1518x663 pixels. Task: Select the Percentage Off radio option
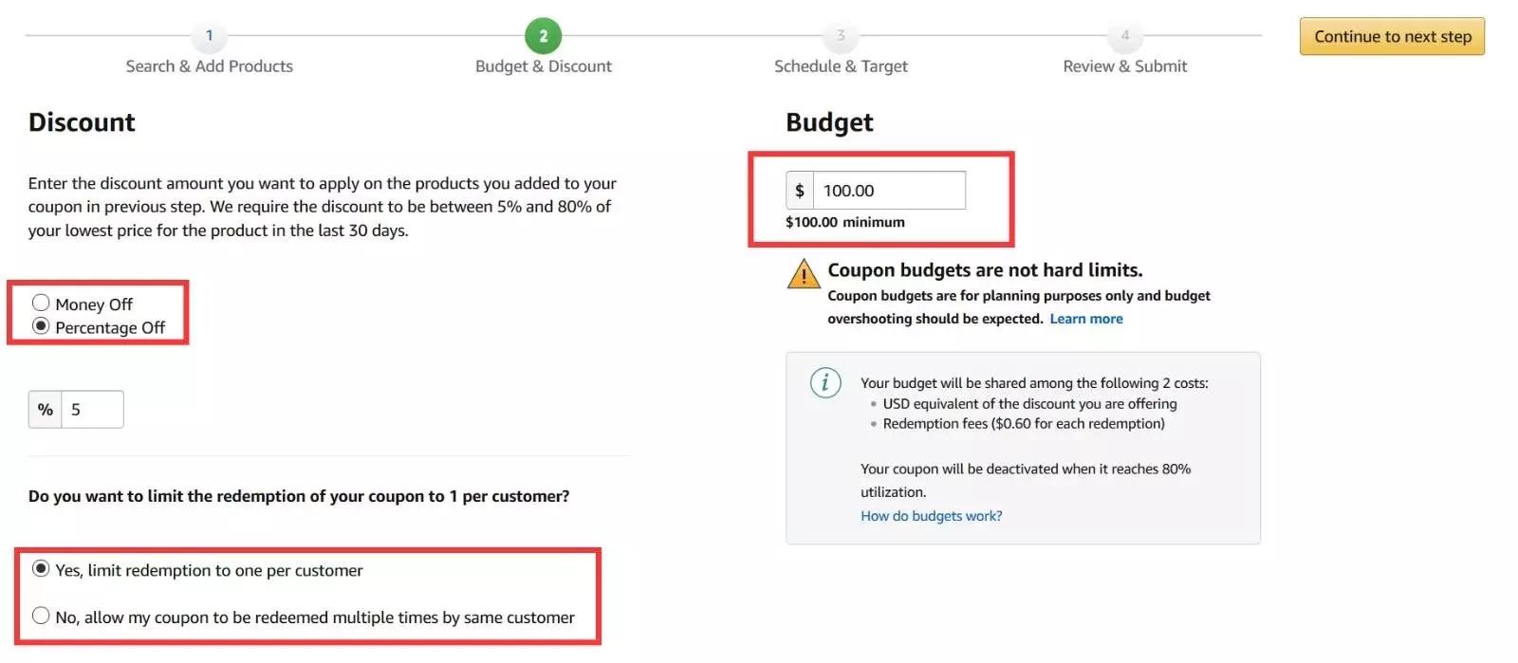click(41, 326)
